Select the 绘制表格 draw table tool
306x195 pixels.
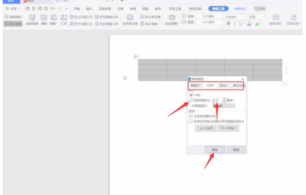[x=32, y=20]
